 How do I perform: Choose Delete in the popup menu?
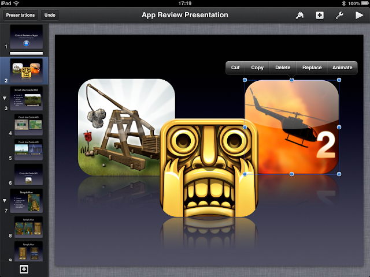tap(283, 68)
